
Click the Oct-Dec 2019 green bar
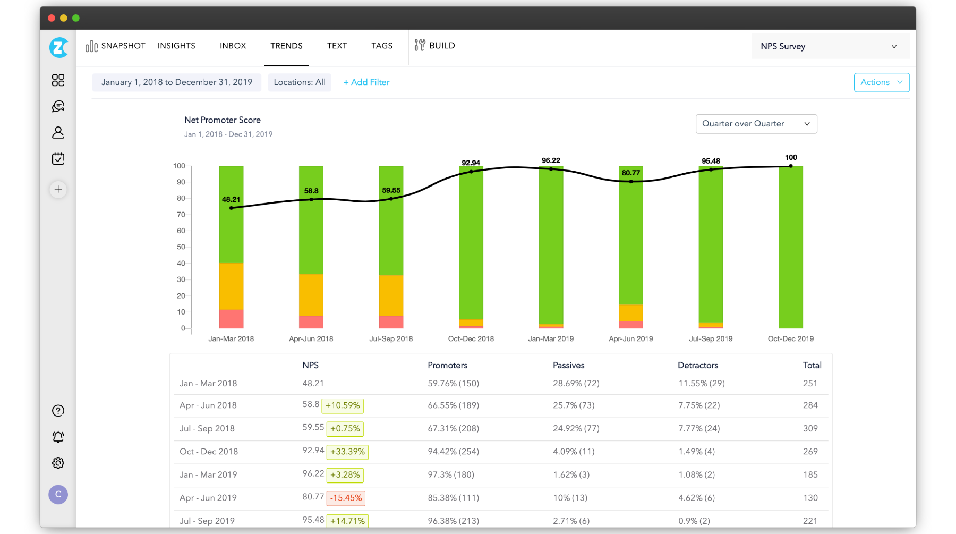click(790, 247)
